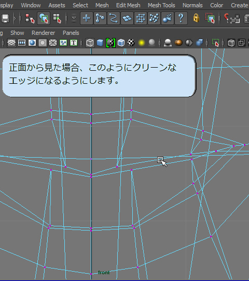Toggle smooth shade all blue cube
This screenshot has width=249, height=281.
[100, 43]
